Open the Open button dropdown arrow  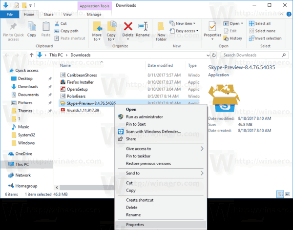[242, 23]
